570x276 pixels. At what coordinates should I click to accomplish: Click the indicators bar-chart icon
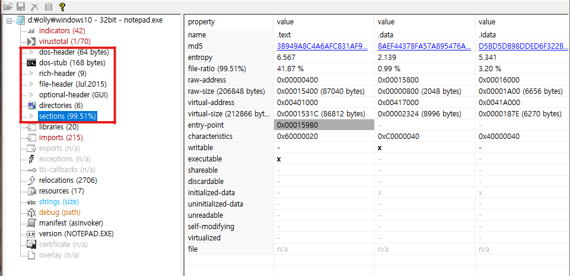point(31,30)
